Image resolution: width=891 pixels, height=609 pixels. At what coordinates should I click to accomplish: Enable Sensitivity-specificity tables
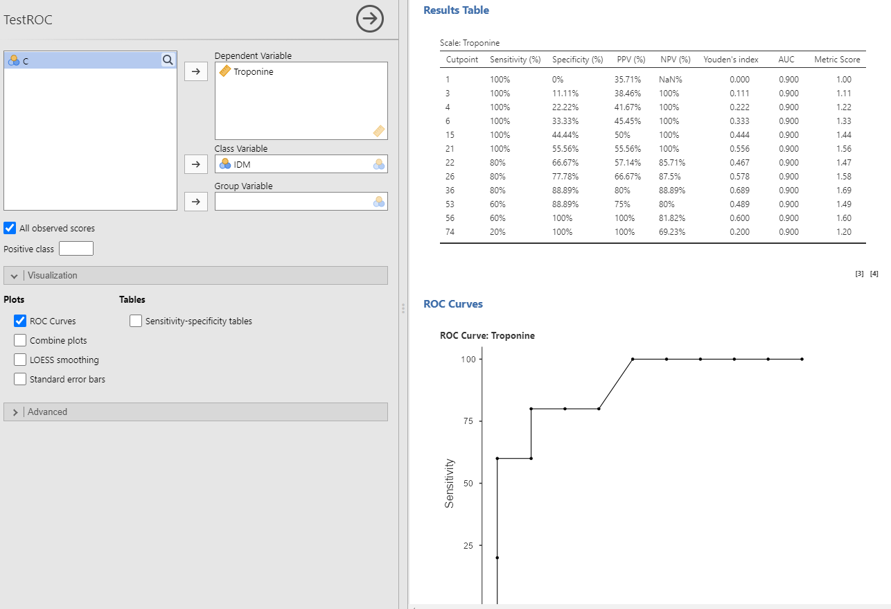(x=136, y=321)
